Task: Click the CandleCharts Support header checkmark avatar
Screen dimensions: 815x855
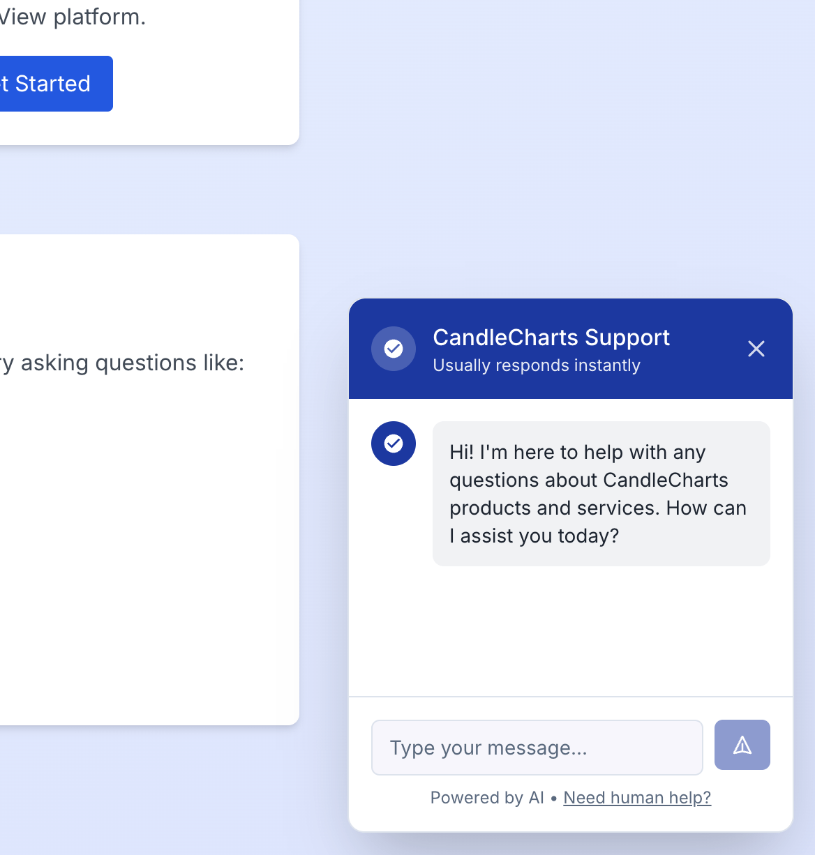Action: pyautogui.click(x=393, y=349)
